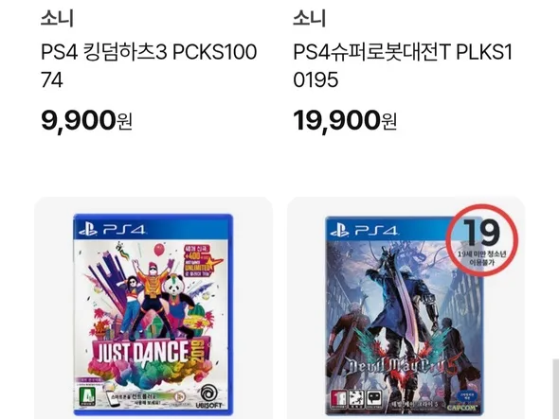This screenshot has height=419, width=559.
Task: Click 소니 brand above 슈퍼로봇대전T
Action: pos(309,18)
